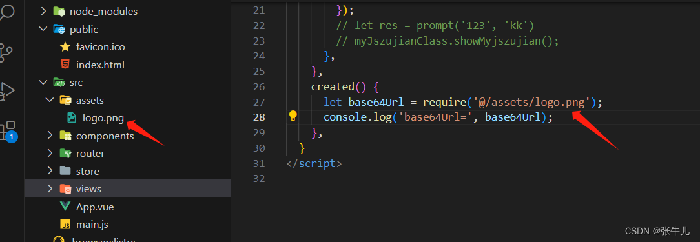This screenshot has height=242, width=700.
Task: Click the public folder icon
Action: pos(59,29)
